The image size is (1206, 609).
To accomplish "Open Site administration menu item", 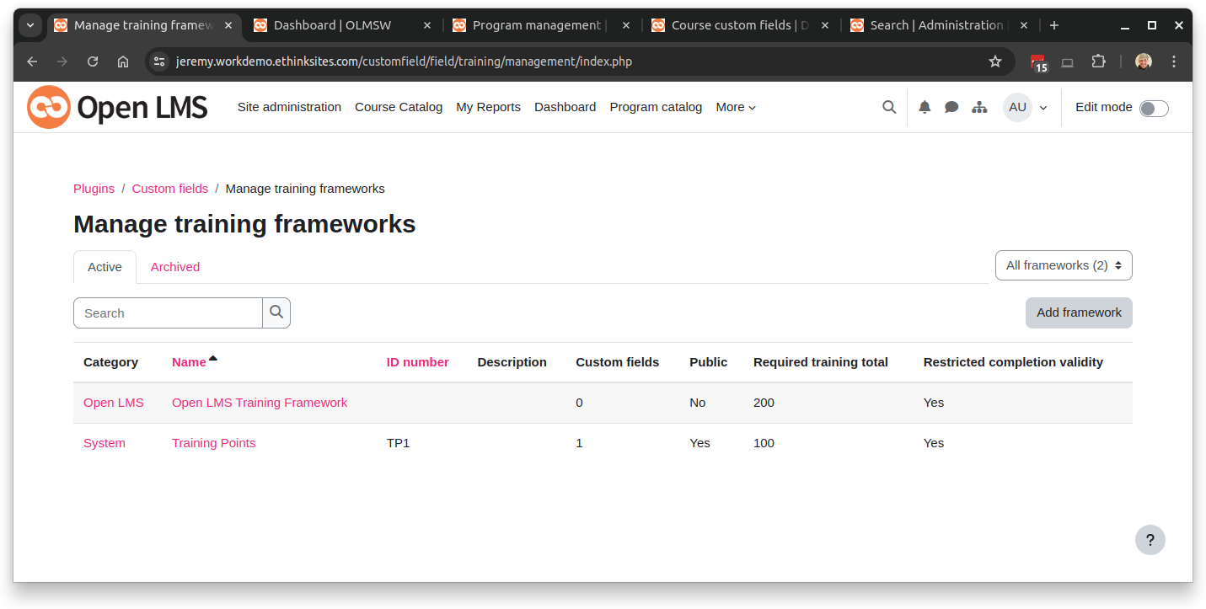I will (289, 107).
